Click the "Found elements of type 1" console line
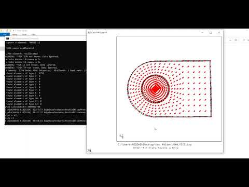This screenshot has height=187, width=249. click(25, 73)
